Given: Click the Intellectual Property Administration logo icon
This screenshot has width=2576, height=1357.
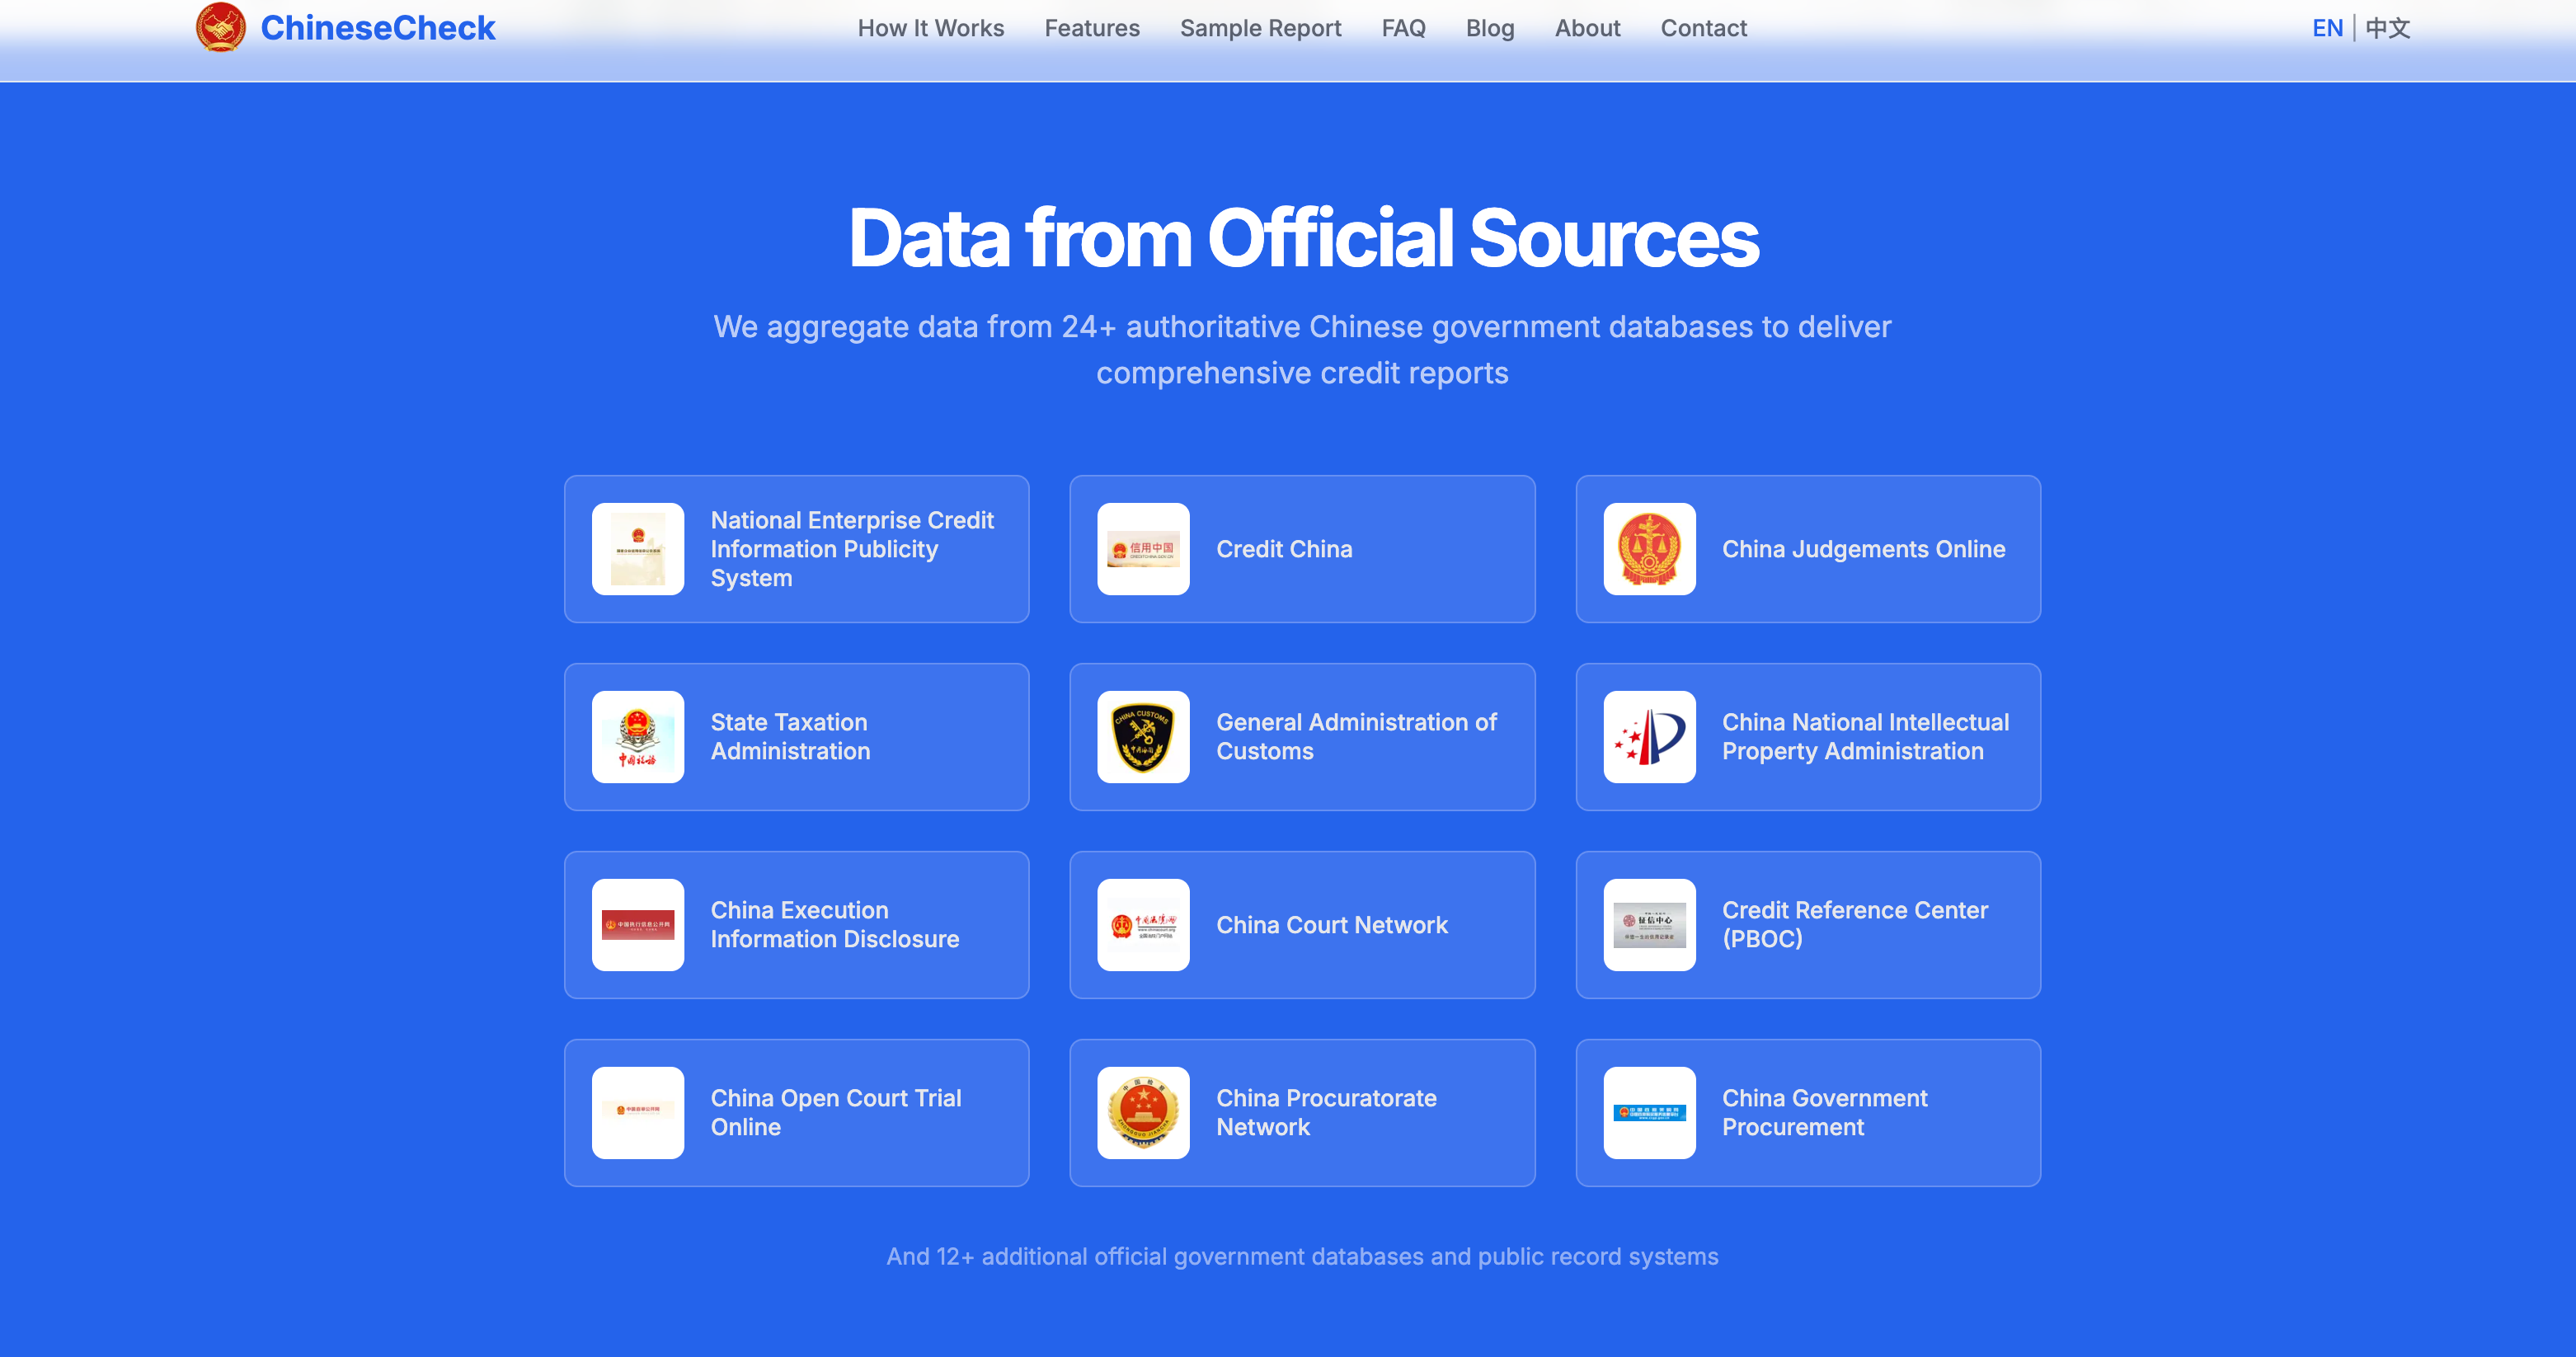Looking at the screenshot, I should coord(1649,737).
